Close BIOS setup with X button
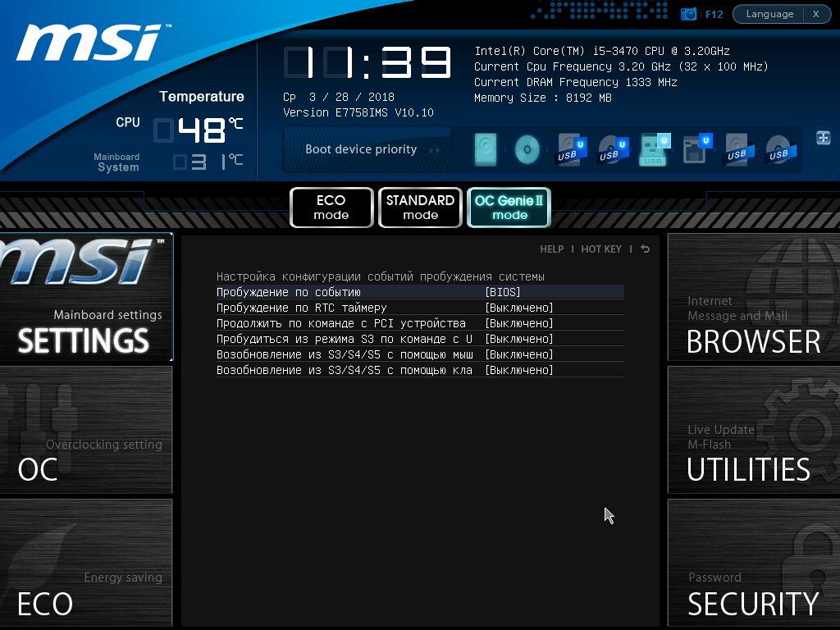Image resolution: width=840 pixels, height=630 pixels. pos(816,14)
